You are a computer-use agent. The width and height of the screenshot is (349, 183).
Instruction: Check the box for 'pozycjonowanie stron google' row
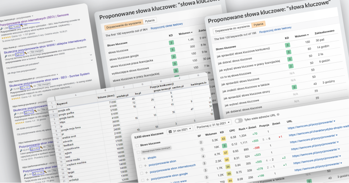143,180
